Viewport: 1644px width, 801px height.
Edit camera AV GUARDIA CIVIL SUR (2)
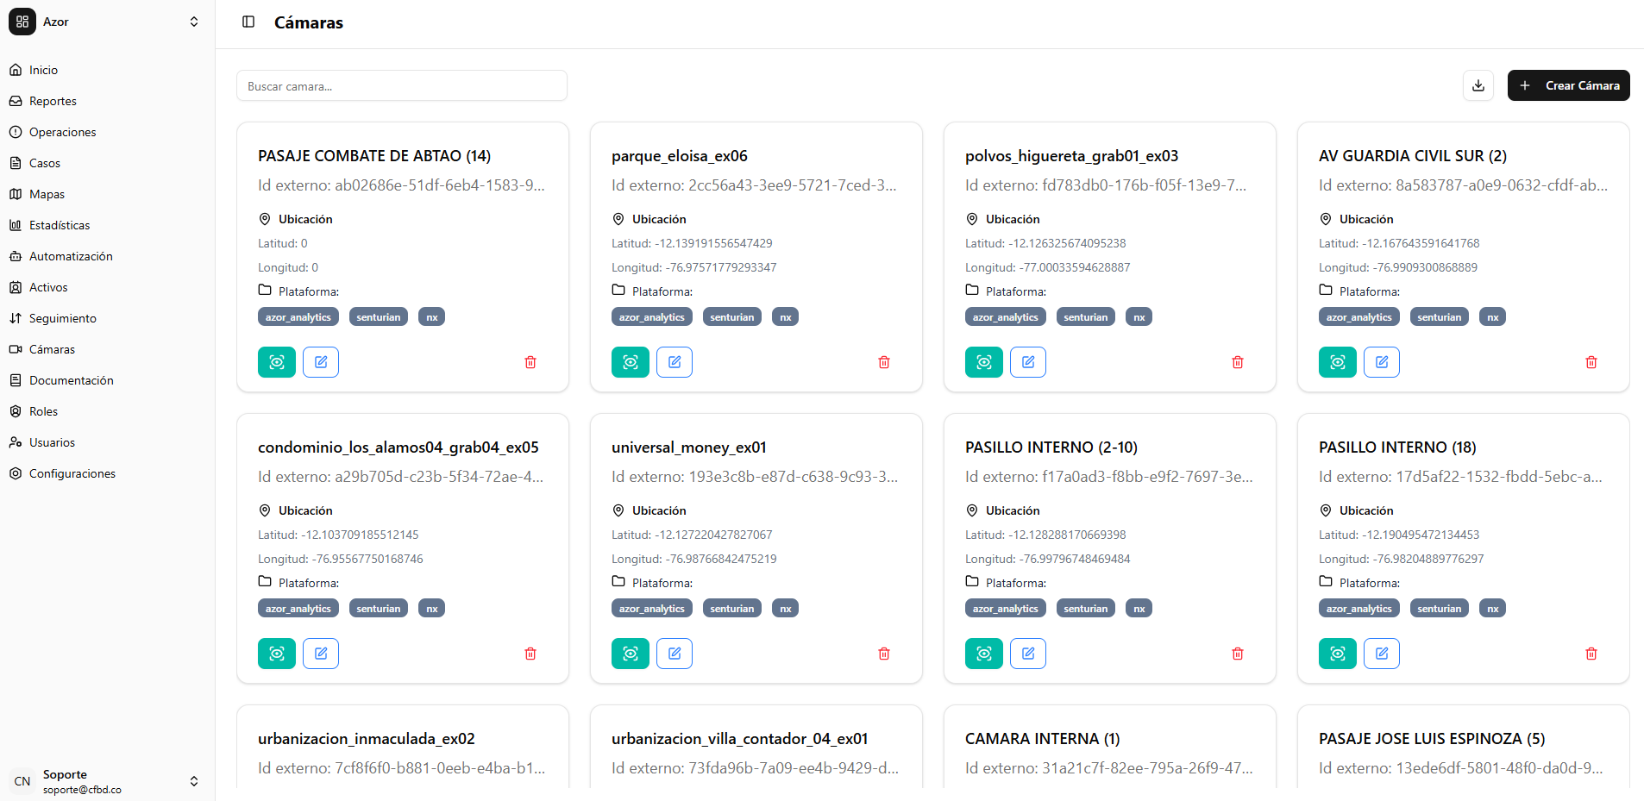click(x=1382, y=362)
